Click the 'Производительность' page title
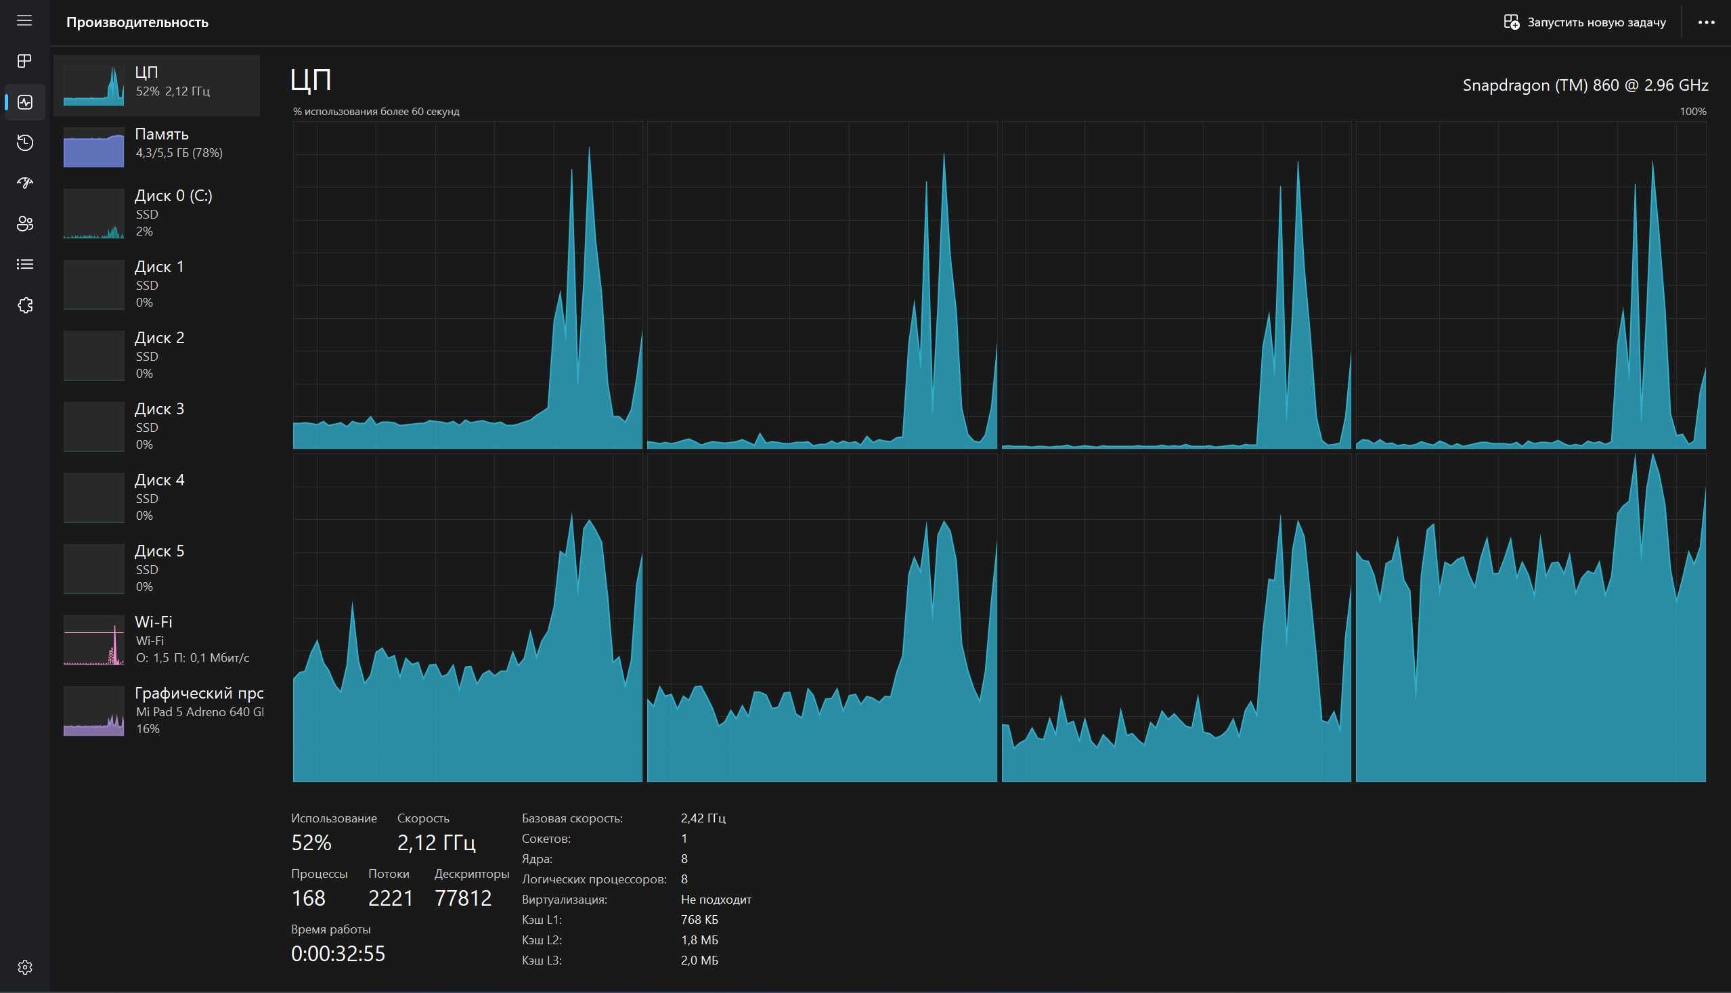 coord(137,22)
